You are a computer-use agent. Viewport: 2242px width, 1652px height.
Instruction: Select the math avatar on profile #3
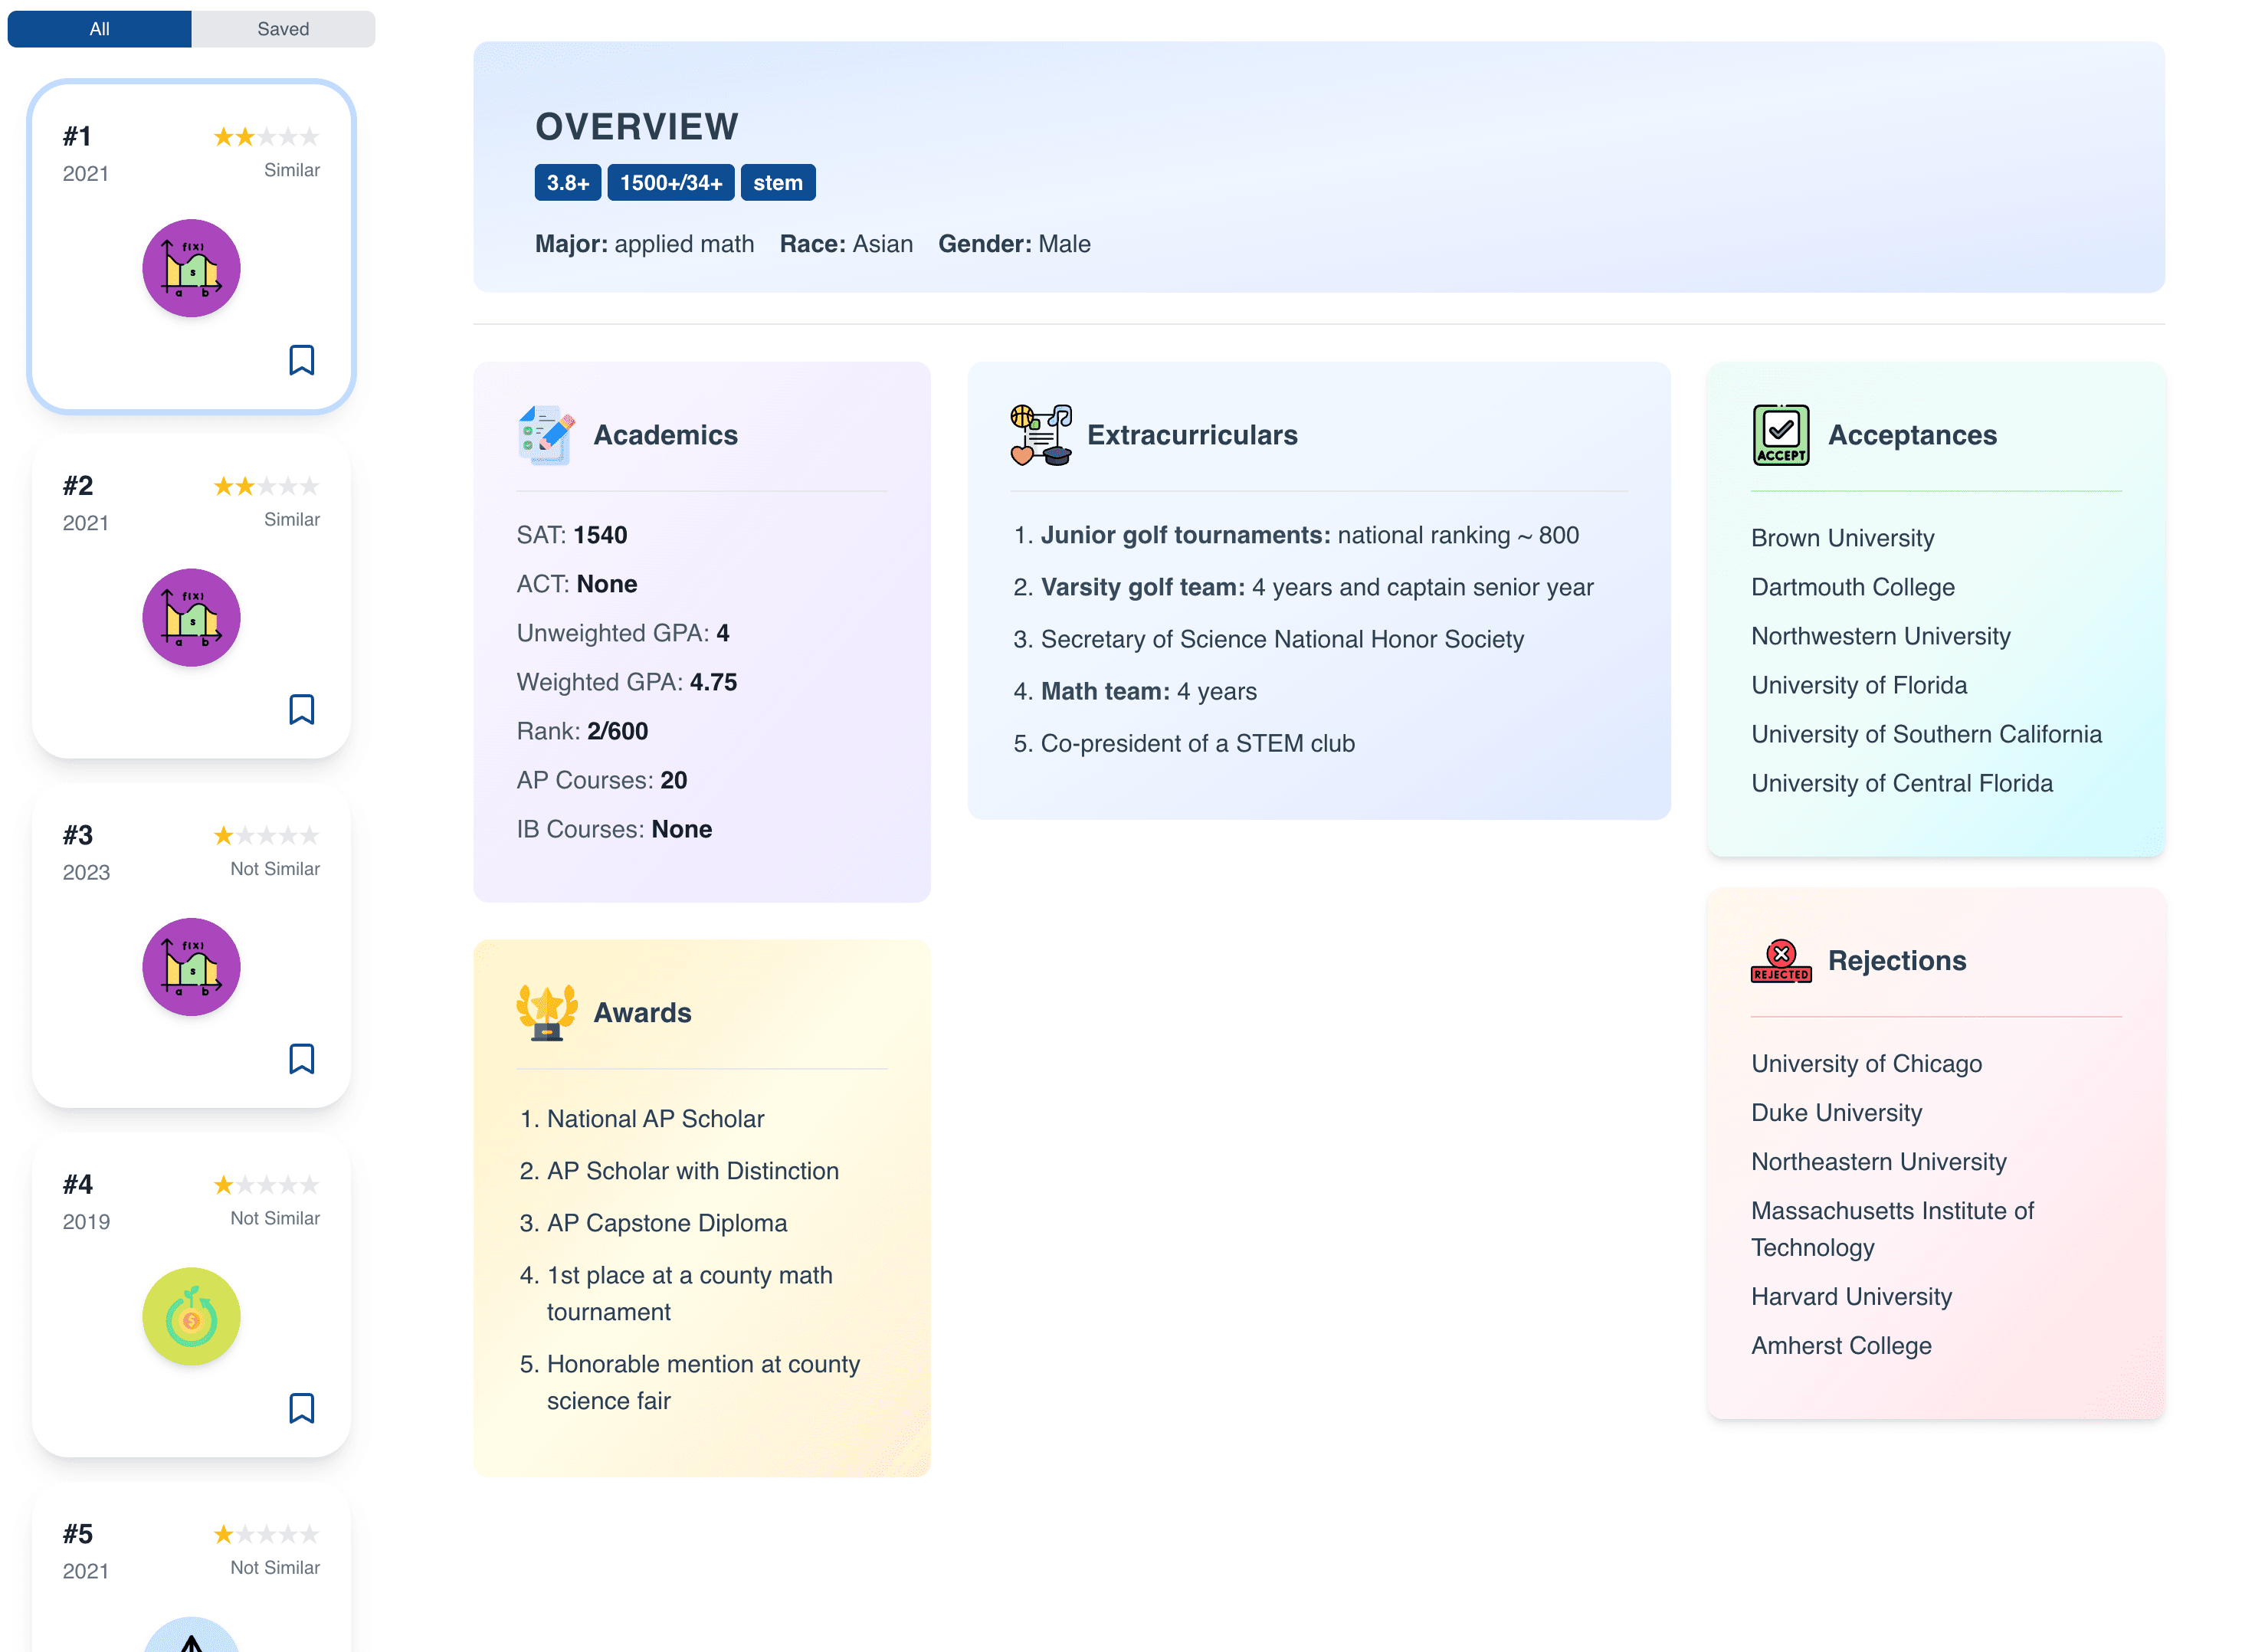[x=191, y=967]
